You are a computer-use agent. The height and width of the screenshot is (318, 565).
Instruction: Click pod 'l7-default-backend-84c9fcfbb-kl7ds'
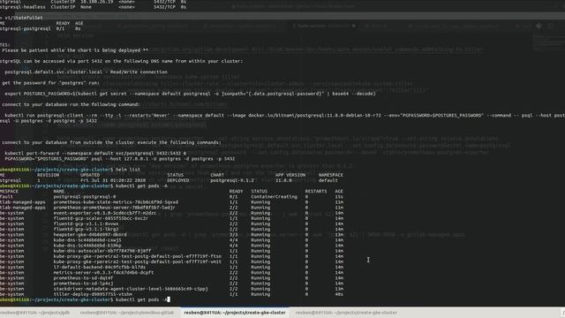click(100, 267)
